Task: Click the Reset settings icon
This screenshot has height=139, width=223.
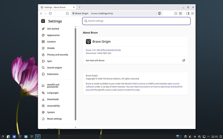Action: point(43,119)
